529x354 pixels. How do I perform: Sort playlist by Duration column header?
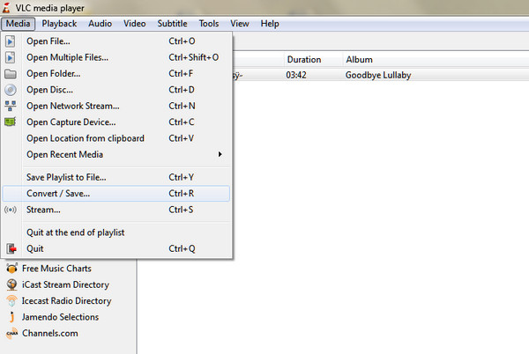point(313,60)
